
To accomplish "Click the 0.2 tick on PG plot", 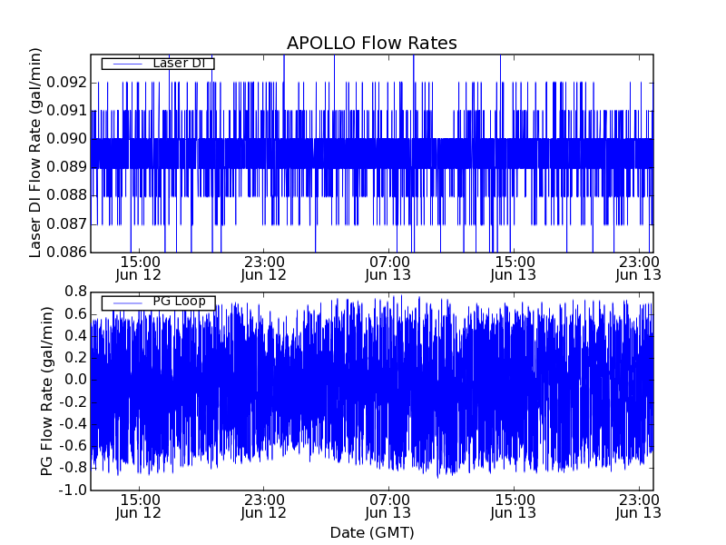I will click(76, 358).
